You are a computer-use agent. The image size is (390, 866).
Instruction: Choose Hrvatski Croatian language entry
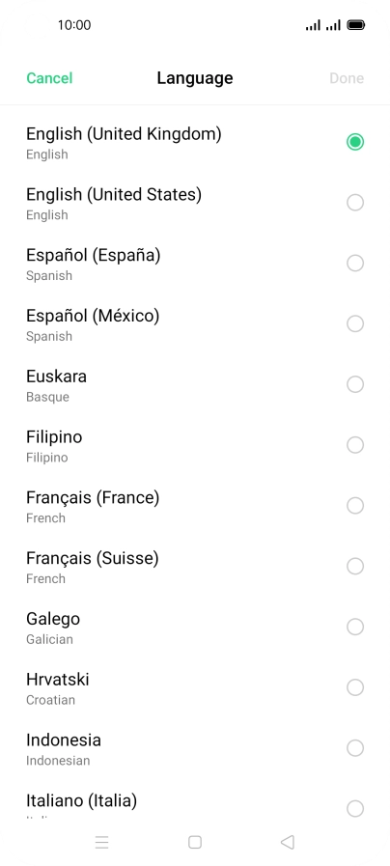tap(195, 687)
